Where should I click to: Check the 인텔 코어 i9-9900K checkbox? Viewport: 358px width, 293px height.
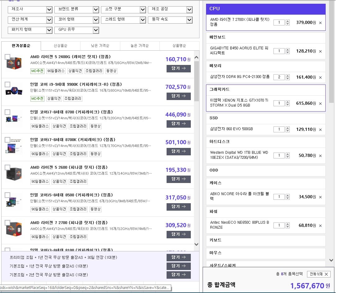coord(7,85)
